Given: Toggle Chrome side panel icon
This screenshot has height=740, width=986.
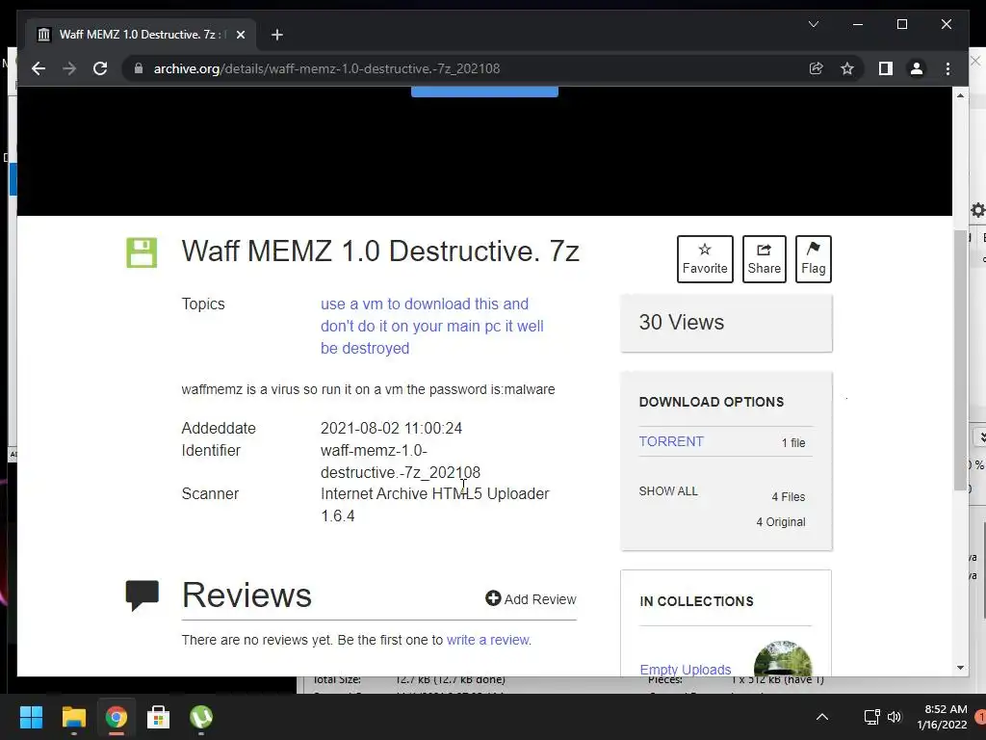Looking at the screenshot, I should pos(886,68).
